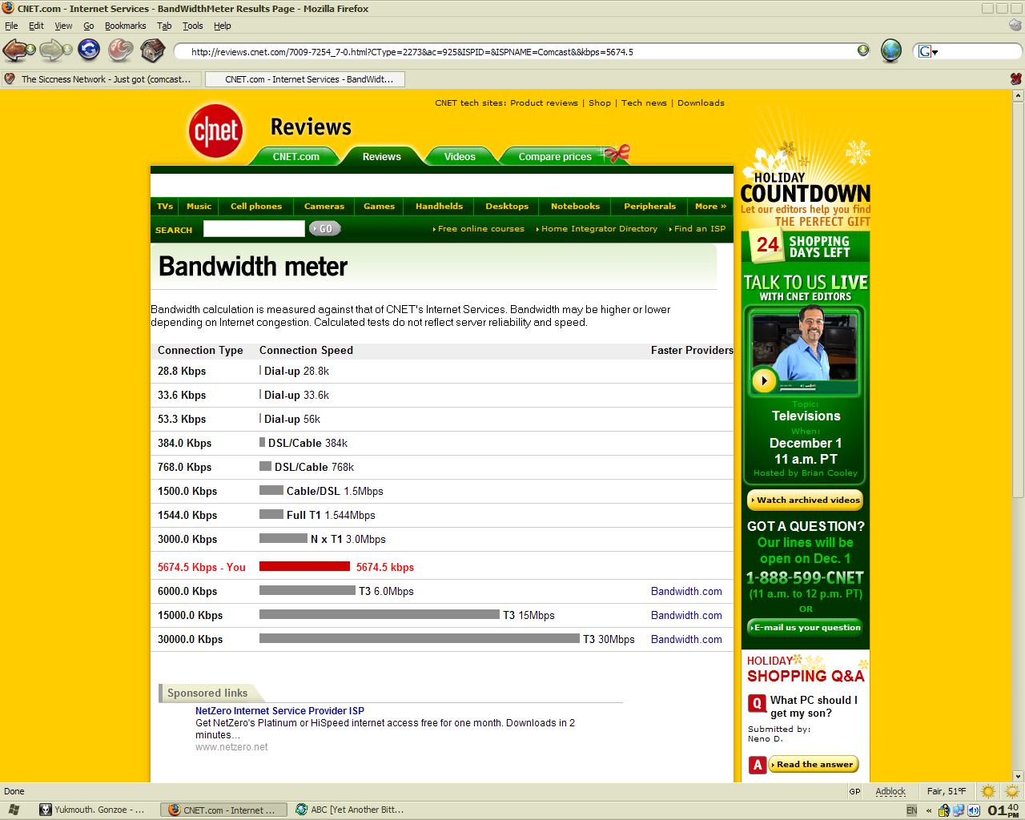This screenshot has width=1025, height=820.
Task: Click the Reviews site tab
Action: pyautogui.click(x=382, y=156)
